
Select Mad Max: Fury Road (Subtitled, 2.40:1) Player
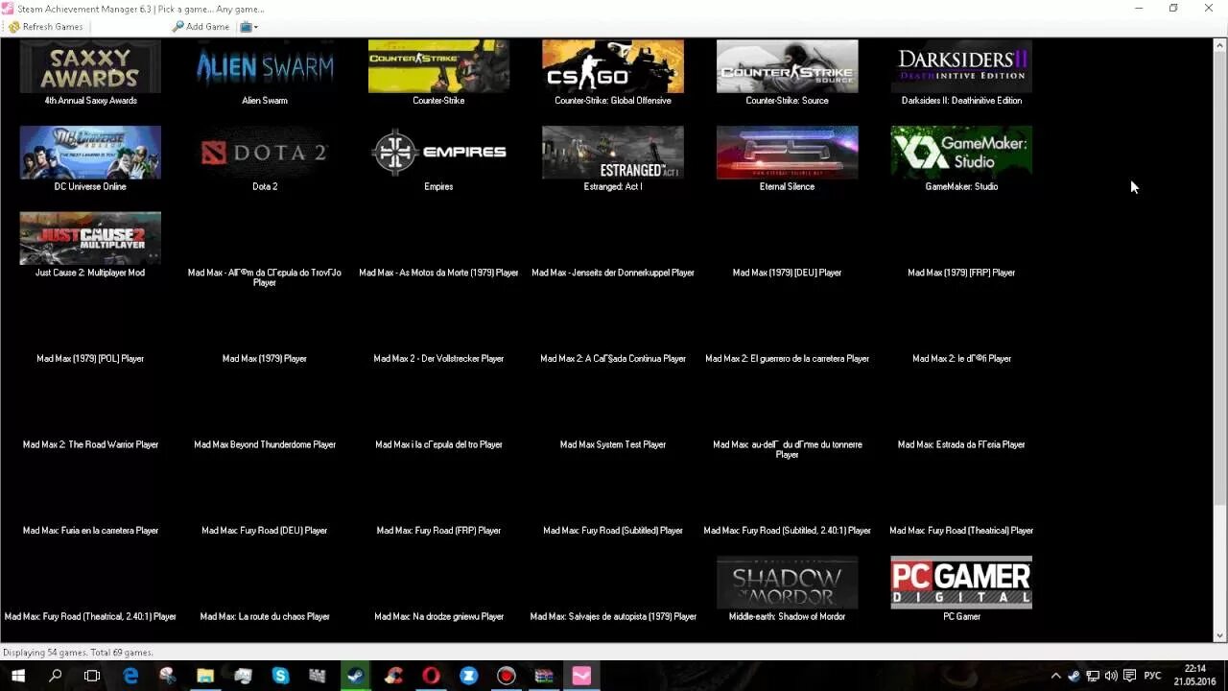point(787,531)
